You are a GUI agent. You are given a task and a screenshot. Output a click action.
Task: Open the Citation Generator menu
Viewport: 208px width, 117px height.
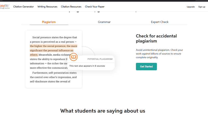(x=23, y=7)
